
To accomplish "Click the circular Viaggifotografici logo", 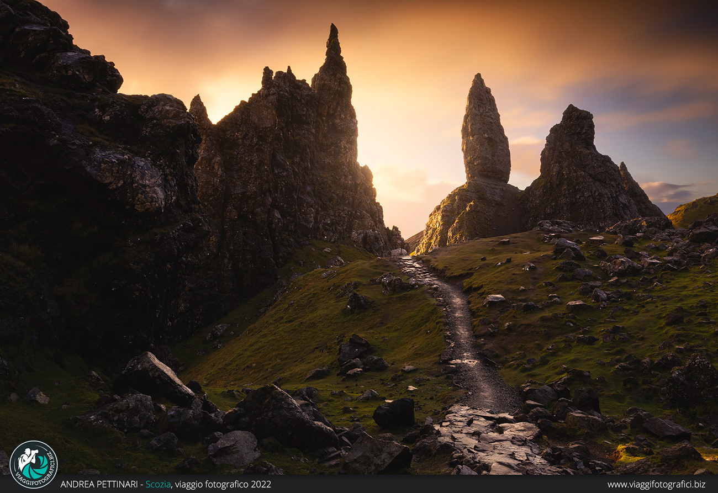I will click(34, 464).
